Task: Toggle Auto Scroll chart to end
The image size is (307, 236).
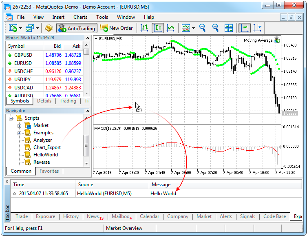Action: tap(245, 28)
